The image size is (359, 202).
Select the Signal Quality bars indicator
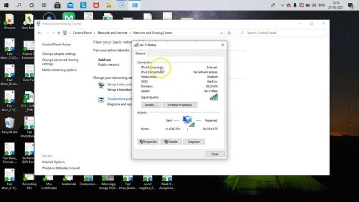(214, 97)
